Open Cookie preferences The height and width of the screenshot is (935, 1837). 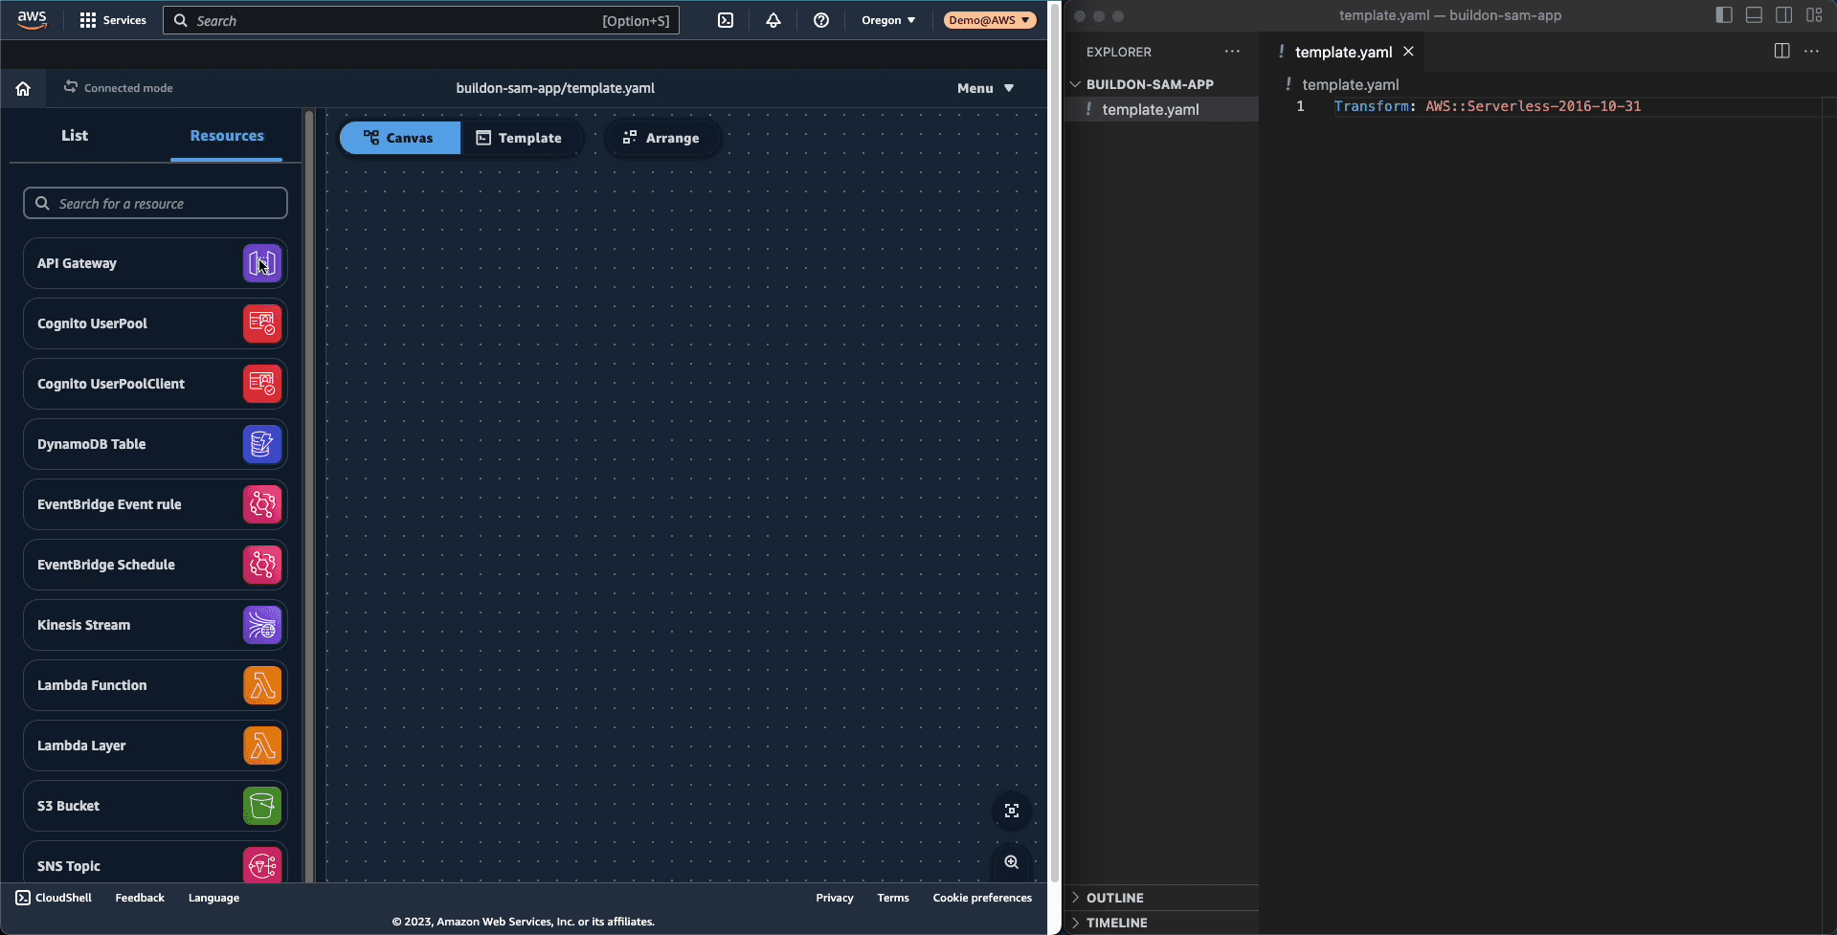982,898
